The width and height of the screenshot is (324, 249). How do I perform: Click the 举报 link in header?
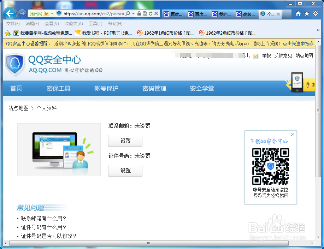pos(266,55)
